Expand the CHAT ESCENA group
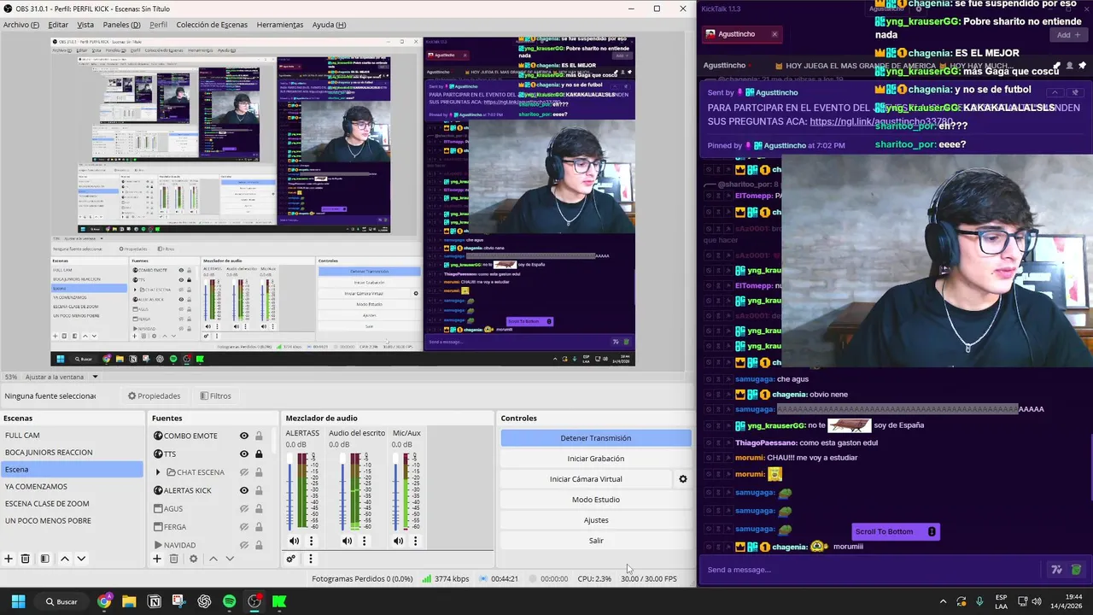The height and width of the screenshot is (615, 1093). coord(158,472)
